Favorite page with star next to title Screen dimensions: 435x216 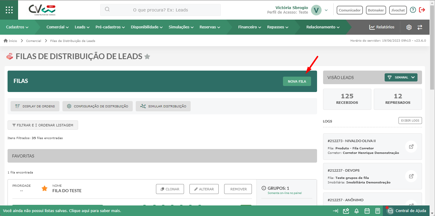[x=147, y=56]
